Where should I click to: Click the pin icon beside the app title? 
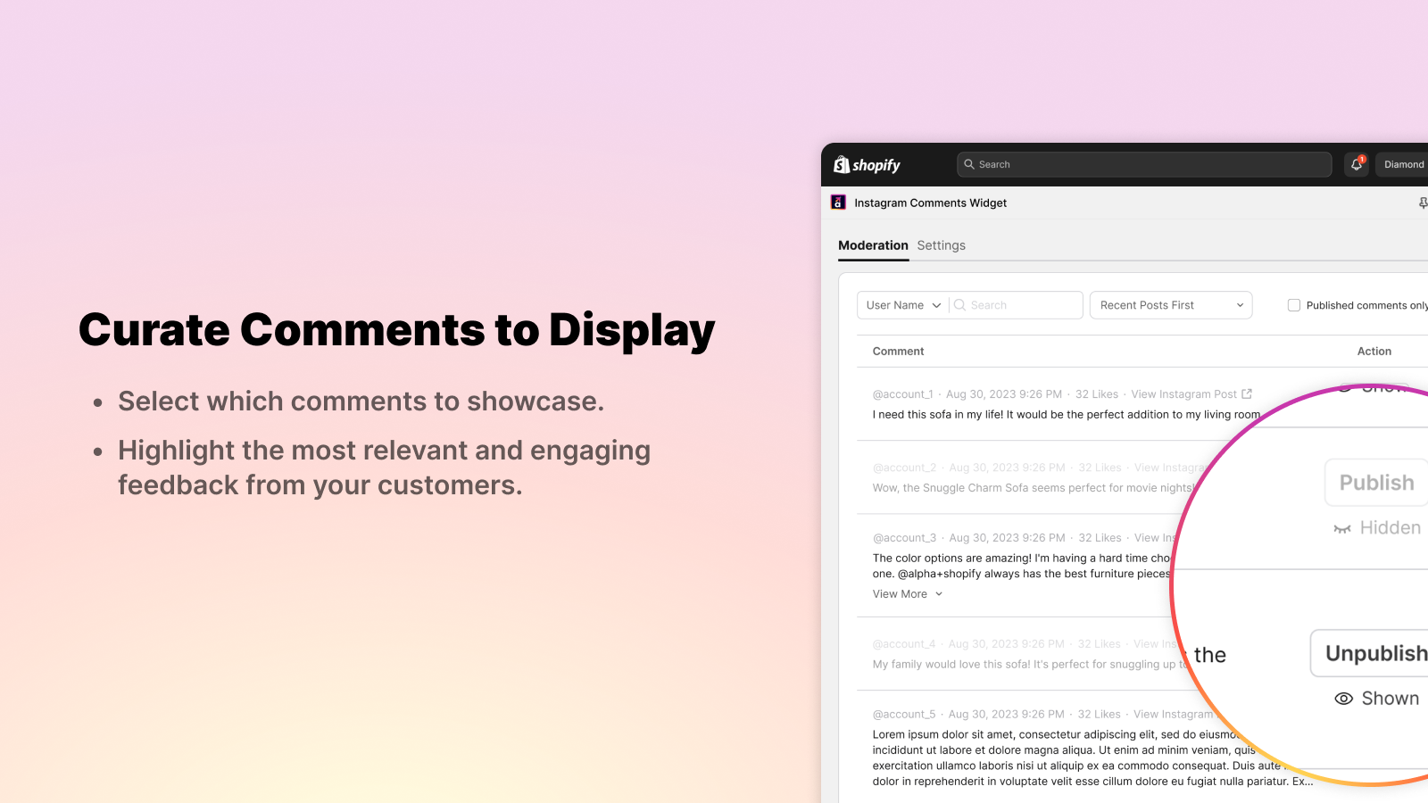[x=1422, y=203]
